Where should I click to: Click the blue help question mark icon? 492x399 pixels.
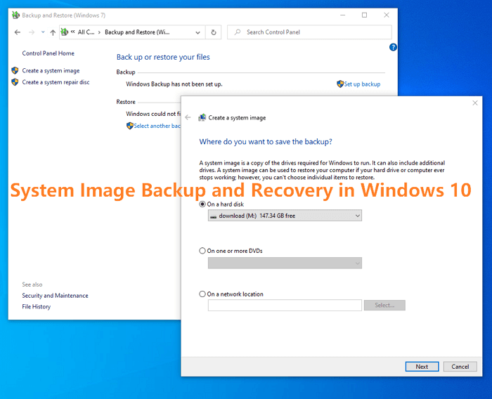point(393,47)
